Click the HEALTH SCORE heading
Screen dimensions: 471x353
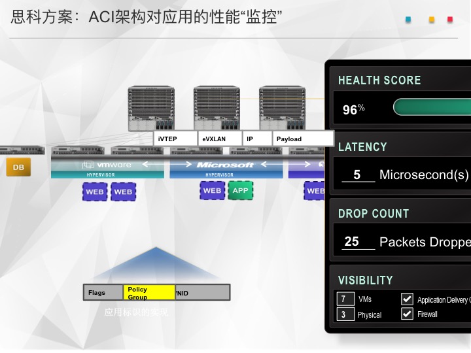click(x=379, y=80)
